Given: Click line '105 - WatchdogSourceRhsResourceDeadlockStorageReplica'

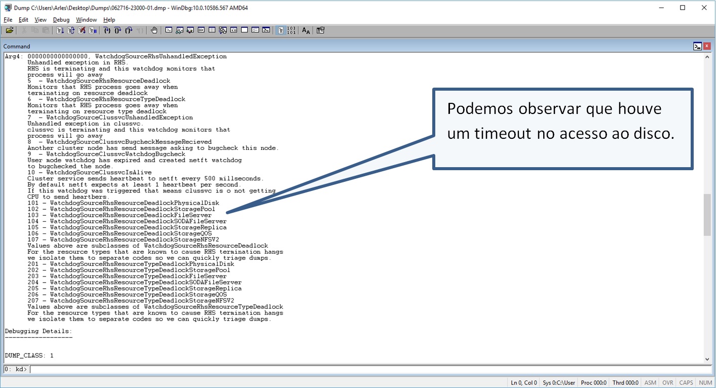Looking at the screenshot, I should 127,227.
